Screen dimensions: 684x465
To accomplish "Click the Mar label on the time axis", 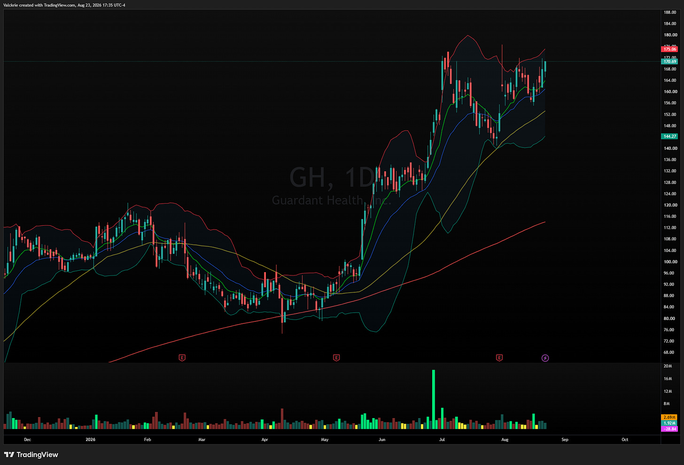I will click(x=202, y=440).
